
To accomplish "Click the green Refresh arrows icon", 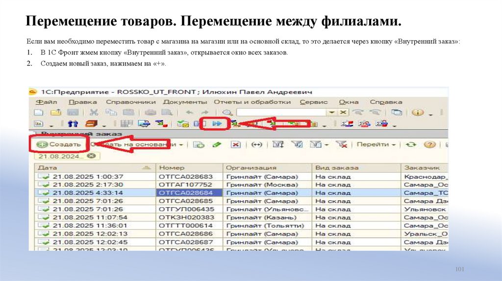I will point(411,144).
